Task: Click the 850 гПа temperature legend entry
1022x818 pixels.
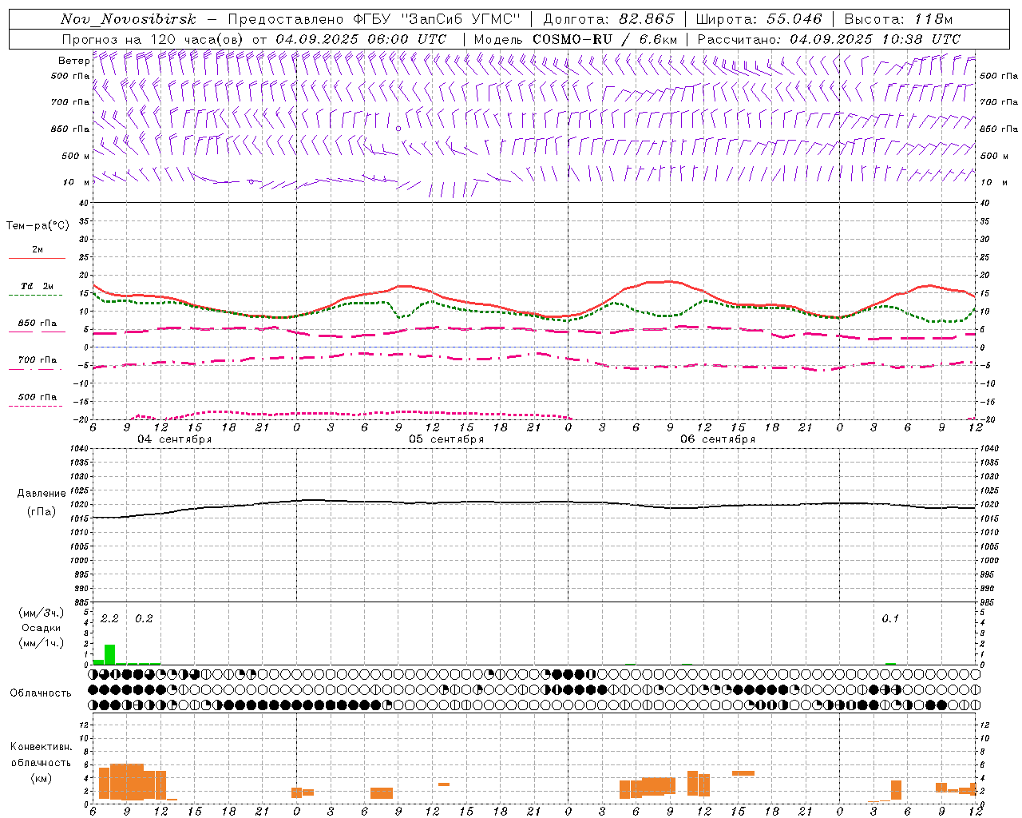Action: (x=37, y=324)
